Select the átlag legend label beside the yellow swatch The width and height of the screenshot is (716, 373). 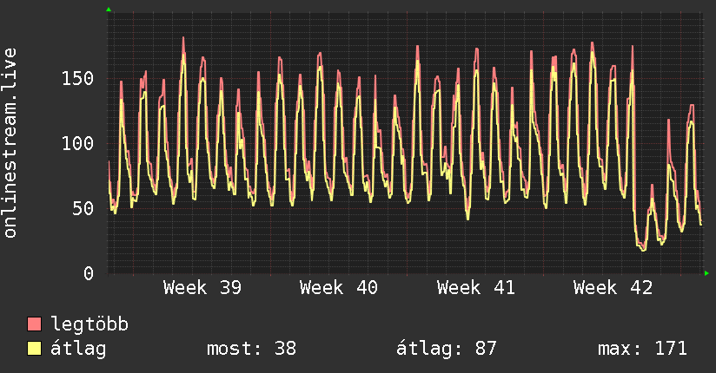click(78, 349)
